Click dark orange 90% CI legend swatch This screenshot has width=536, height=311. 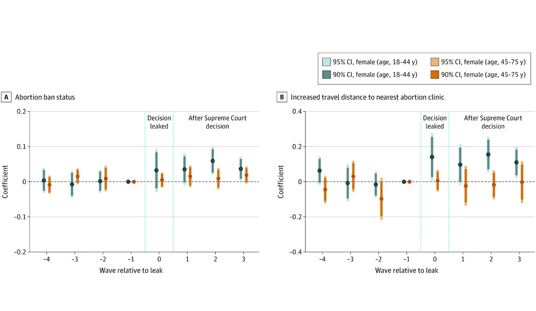point(435,75)
